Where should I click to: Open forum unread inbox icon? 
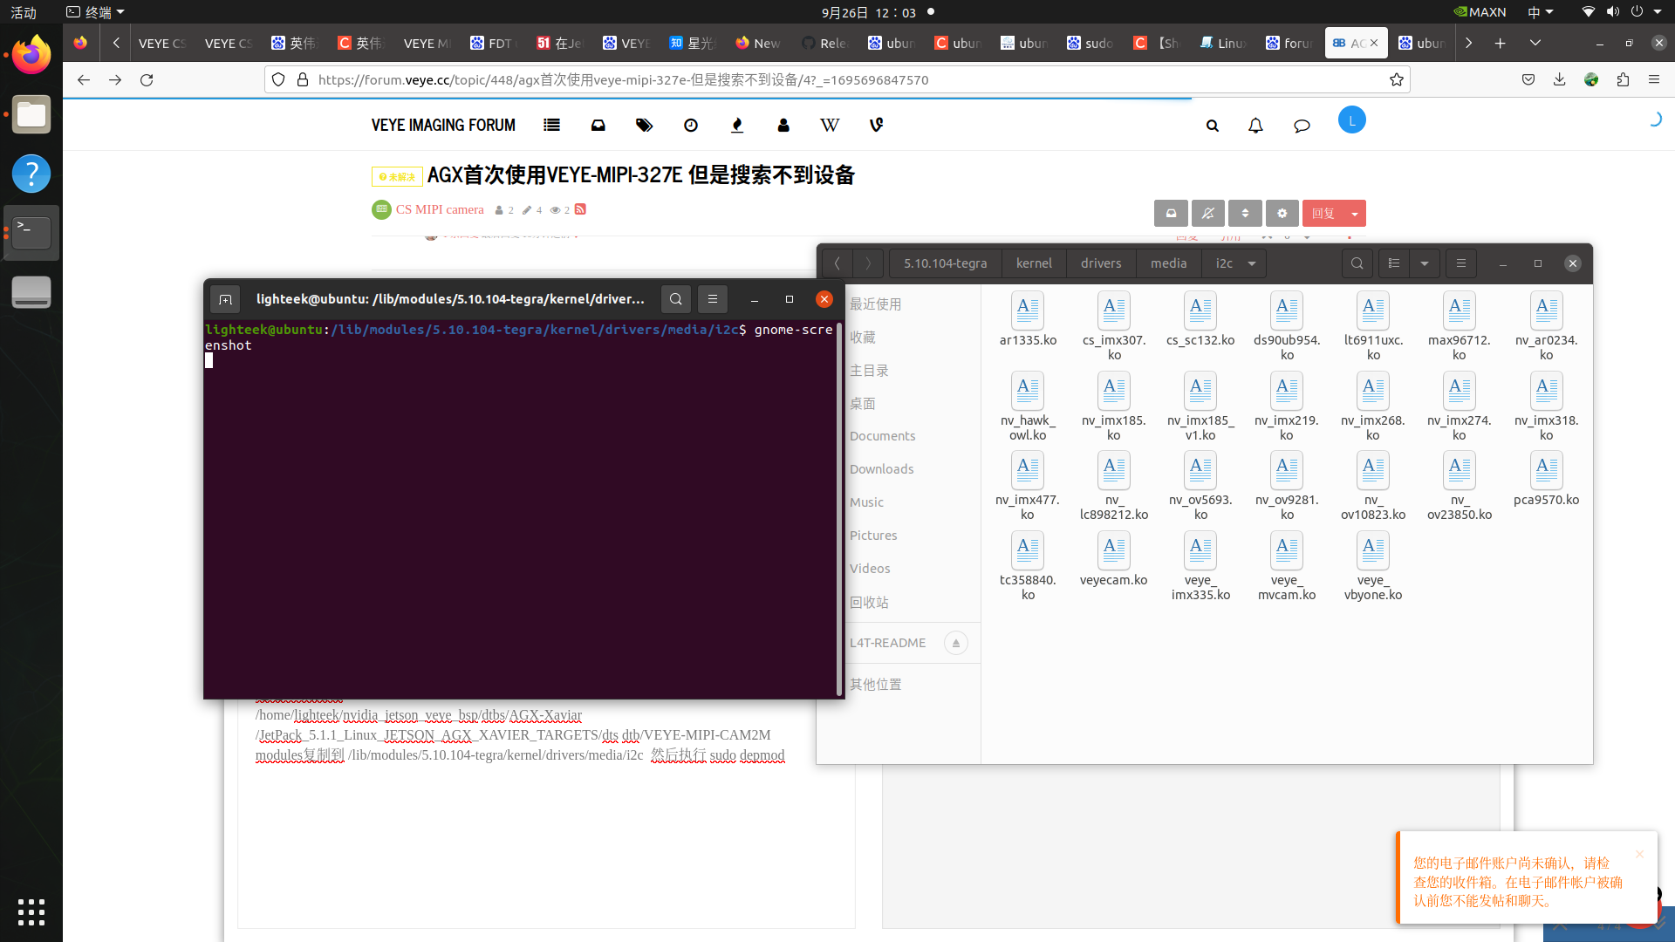point(598,125)
